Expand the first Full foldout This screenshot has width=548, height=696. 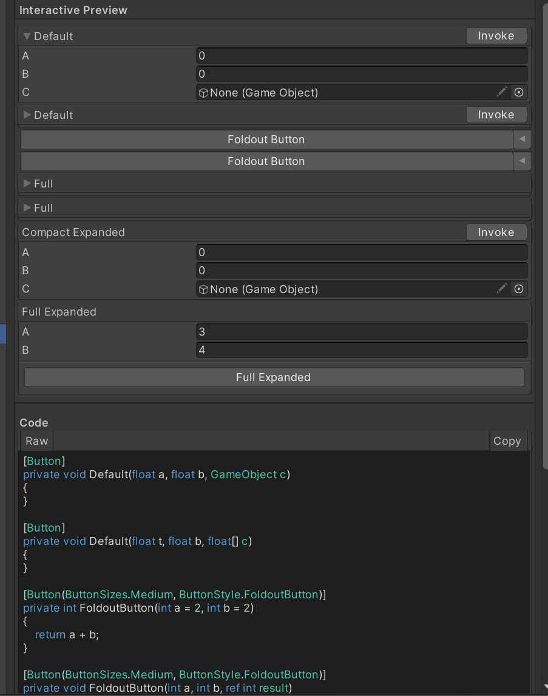(x=26, y=183)
